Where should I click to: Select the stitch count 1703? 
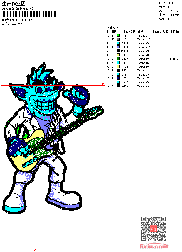(125, 79)
